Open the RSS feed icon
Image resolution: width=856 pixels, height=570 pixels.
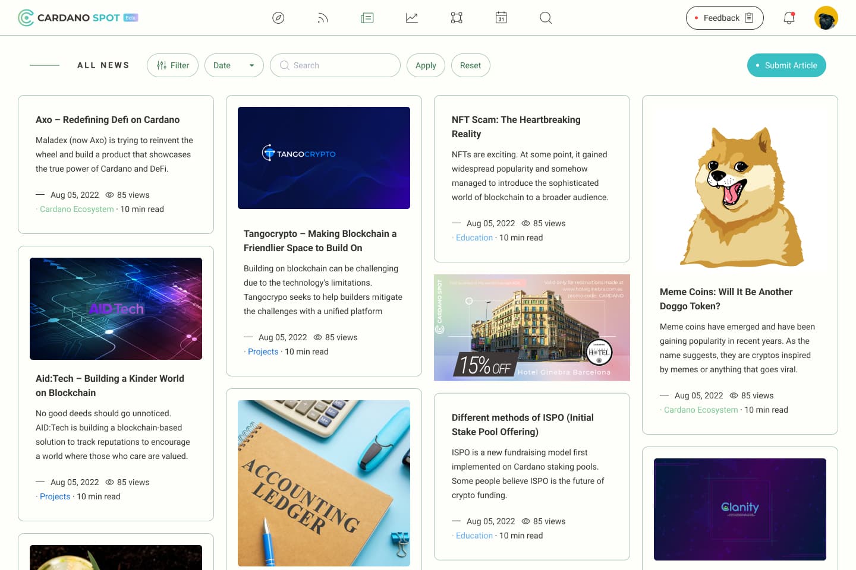(x=323, y=18)
